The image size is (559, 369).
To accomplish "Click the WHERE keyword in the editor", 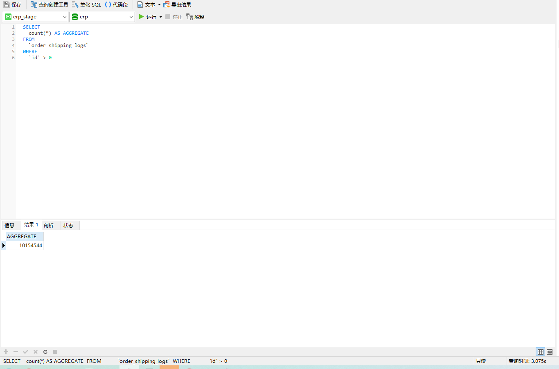I will click(x=30, y=51).
